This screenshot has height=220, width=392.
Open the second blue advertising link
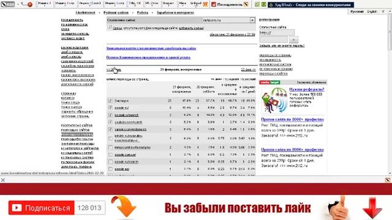click(148, 57)
